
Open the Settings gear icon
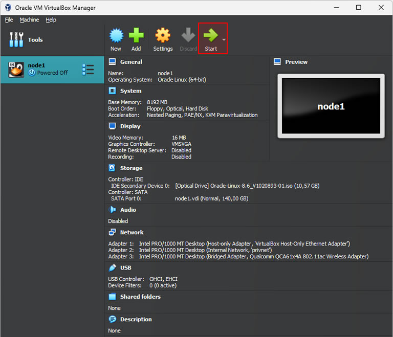163,35
